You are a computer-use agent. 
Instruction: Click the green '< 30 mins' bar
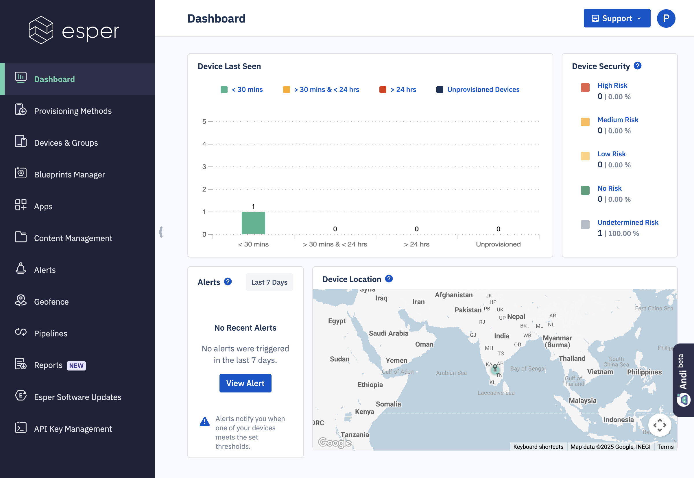click(253, 223)
